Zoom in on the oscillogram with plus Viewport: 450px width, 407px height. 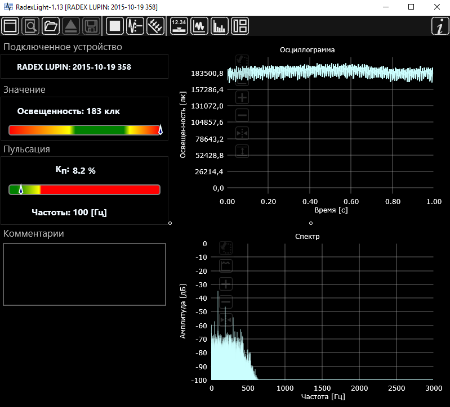pos(242,97)
